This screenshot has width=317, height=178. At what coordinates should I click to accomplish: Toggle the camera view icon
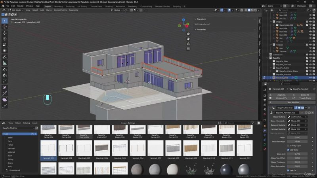pos(188,44)
